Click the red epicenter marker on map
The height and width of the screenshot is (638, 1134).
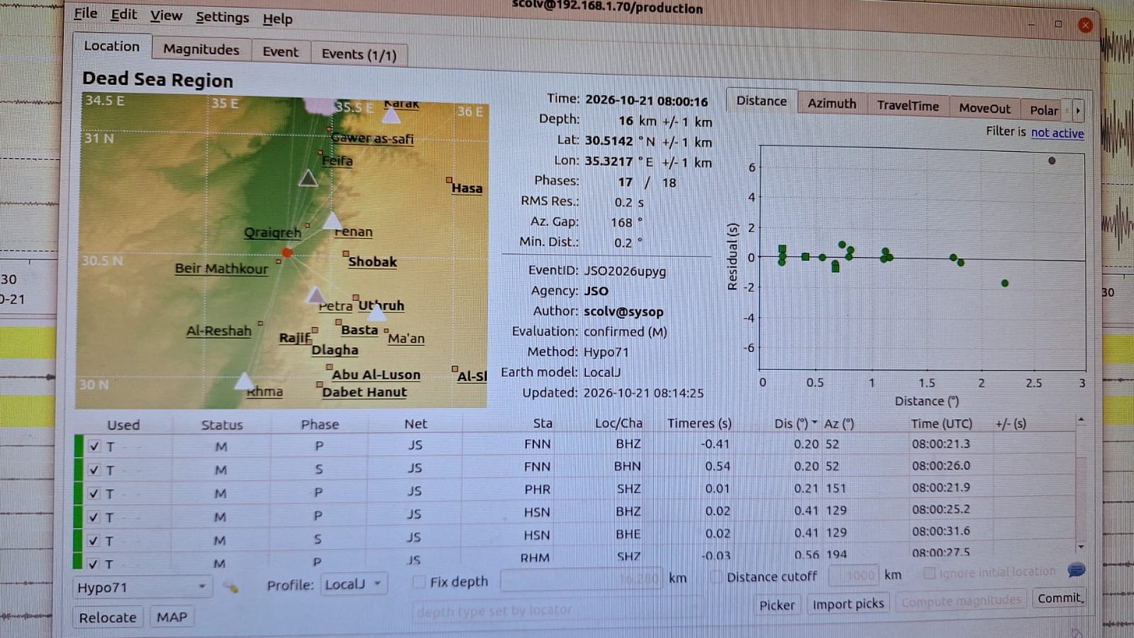[287, 252]
